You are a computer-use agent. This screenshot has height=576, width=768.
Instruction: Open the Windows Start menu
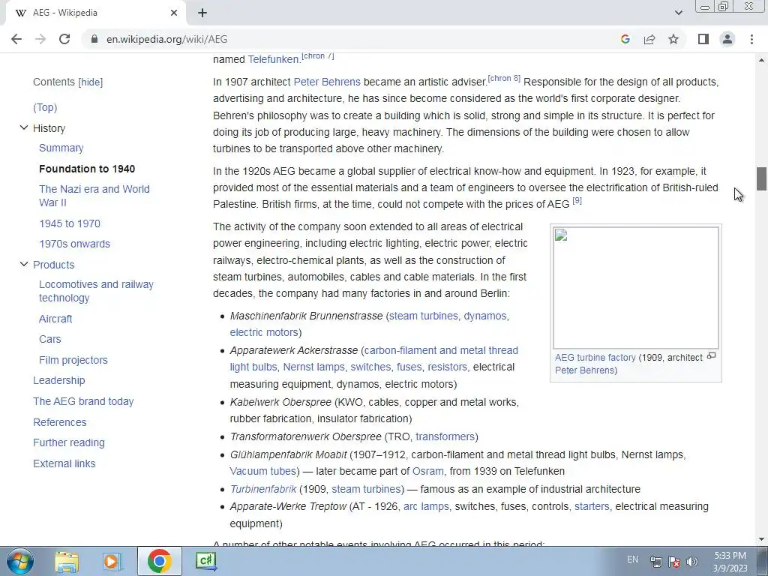20,561
